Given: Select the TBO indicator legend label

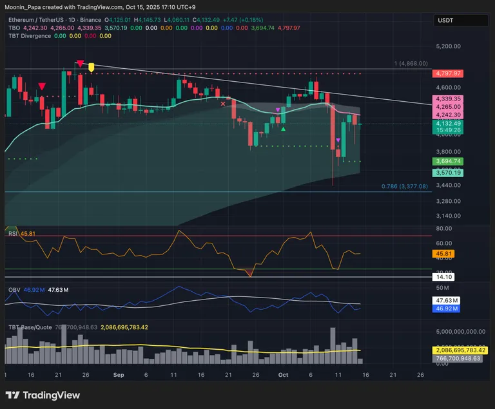Looking at the screenshot, I should (14, 28).
